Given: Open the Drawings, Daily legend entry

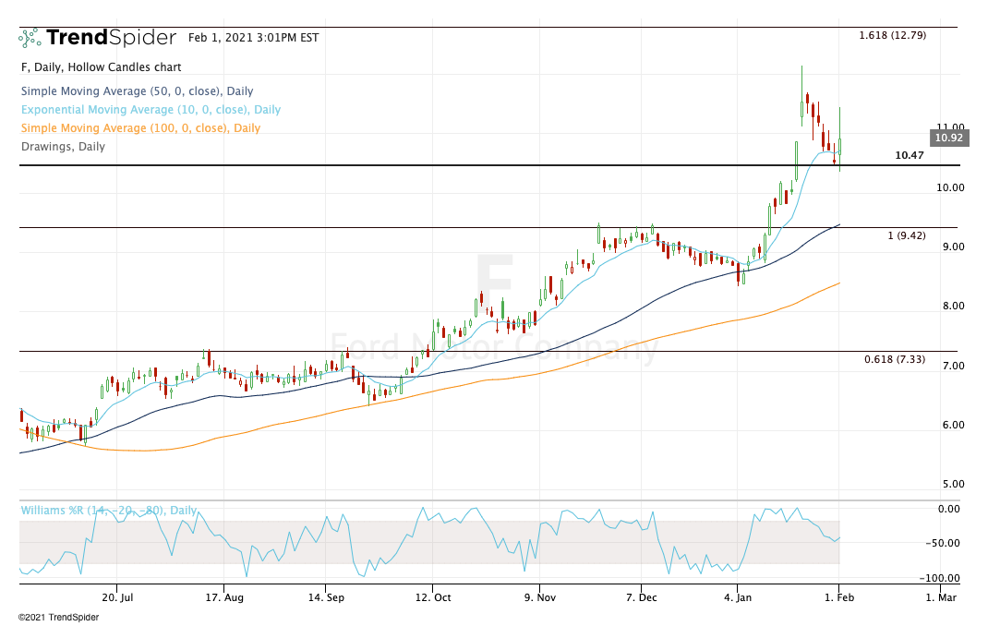Looking at the screenshot, I should pyautogui.click(x=62, y=147).
